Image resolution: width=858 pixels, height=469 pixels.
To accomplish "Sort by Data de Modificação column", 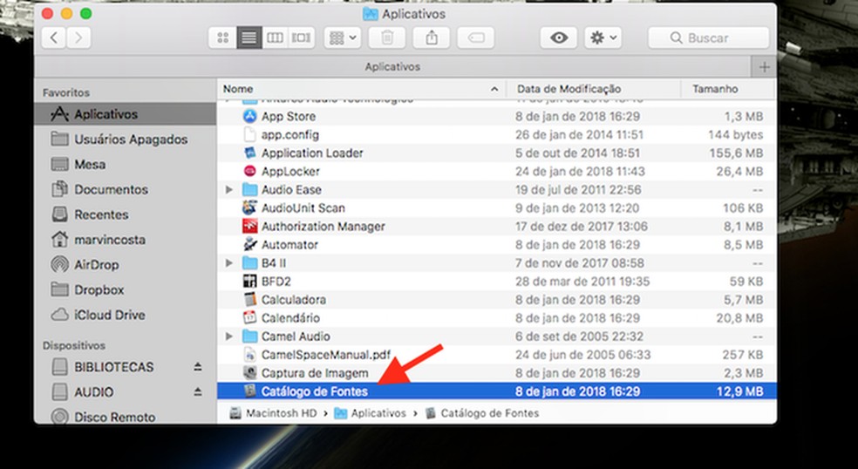I will pos(594,89).
